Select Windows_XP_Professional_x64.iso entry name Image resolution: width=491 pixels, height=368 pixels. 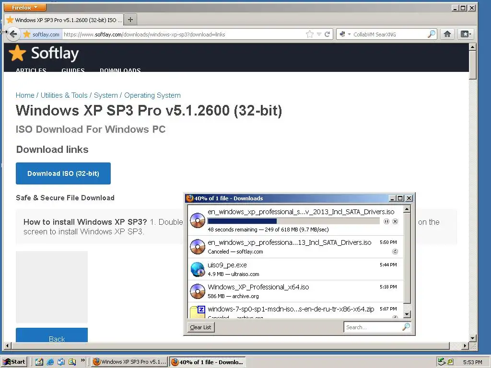tap(258, 287)
